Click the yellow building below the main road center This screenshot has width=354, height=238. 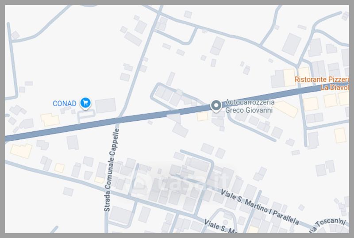(202, 116)
